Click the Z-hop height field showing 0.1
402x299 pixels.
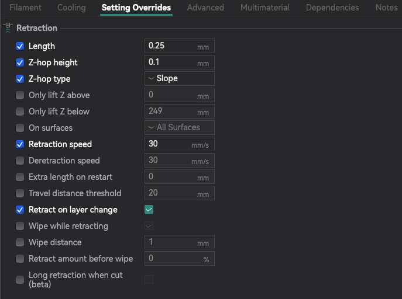click(180, 62)
